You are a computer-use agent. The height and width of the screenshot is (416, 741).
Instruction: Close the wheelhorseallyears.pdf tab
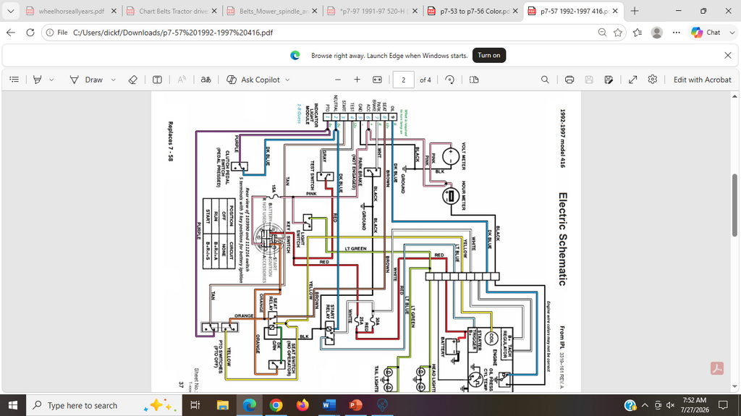coord(114,11)
